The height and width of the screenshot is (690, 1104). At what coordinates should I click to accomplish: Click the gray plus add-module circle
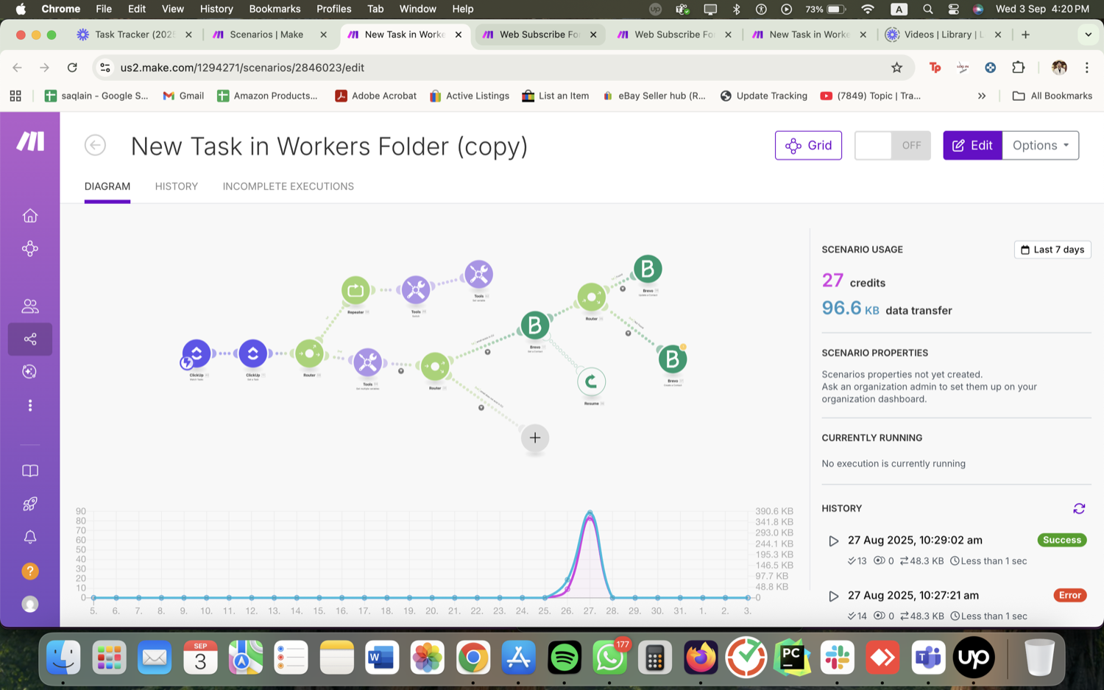coord(535,438)
